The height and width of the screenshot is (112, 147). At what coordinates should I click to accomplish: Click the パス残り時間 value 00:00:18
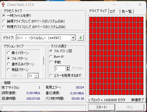point(78,99)
